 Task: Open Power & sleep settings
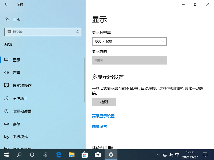point(21,111)
